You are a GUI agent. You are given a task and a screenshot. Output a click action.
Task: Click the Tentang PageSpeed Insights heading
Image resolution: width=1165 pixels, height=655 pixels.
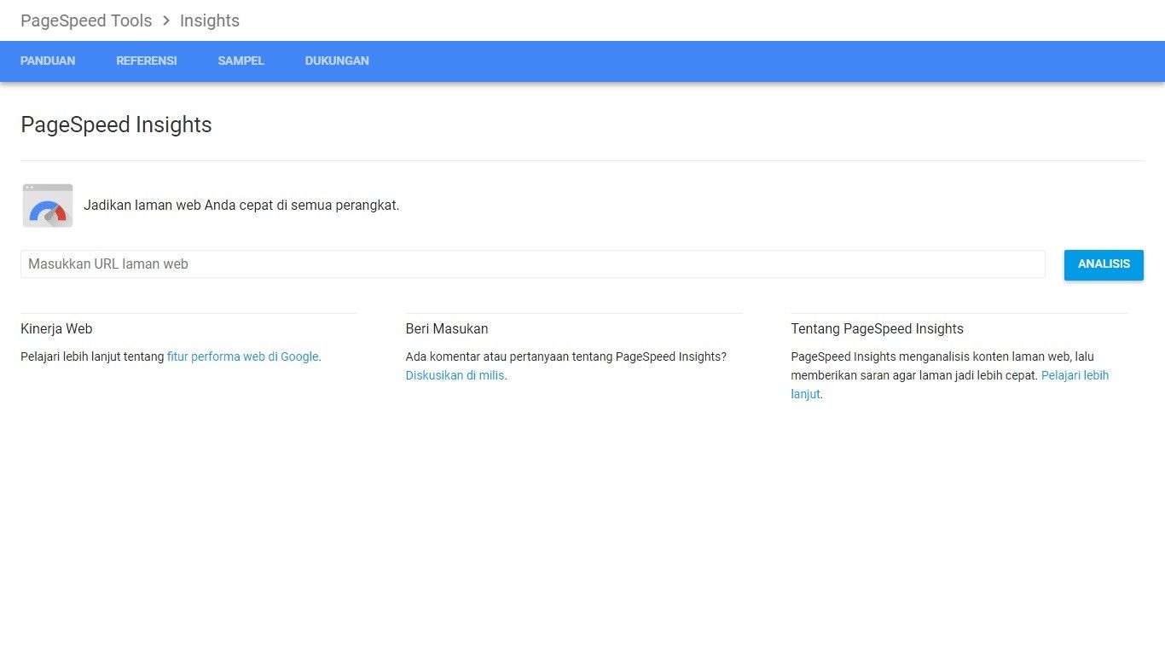click(877, 328)
